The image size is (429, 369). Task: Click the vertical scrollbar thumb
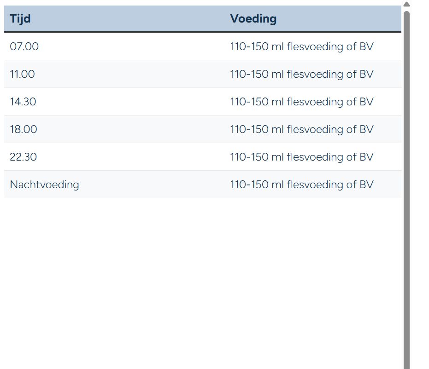click(406, 190)
